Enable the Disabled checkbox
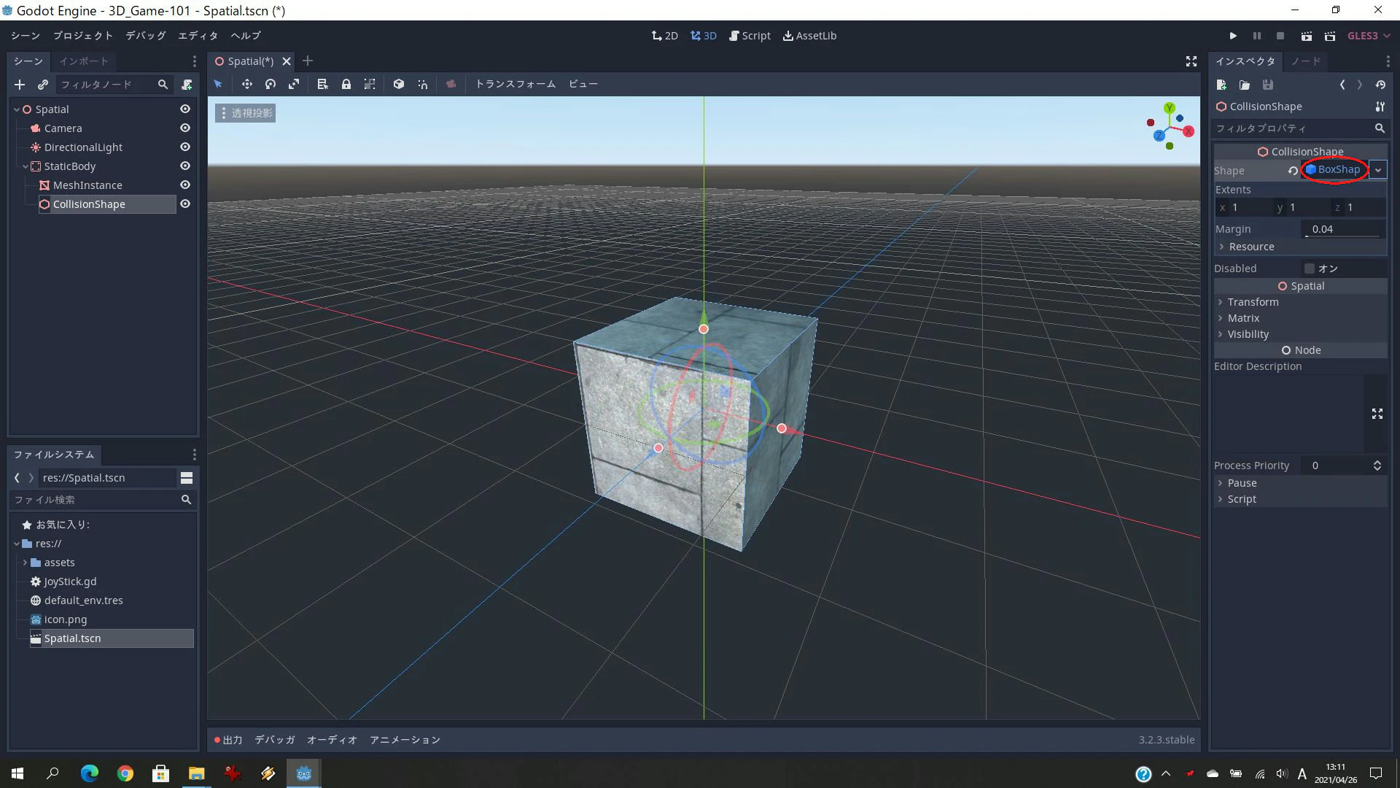 1310,269
